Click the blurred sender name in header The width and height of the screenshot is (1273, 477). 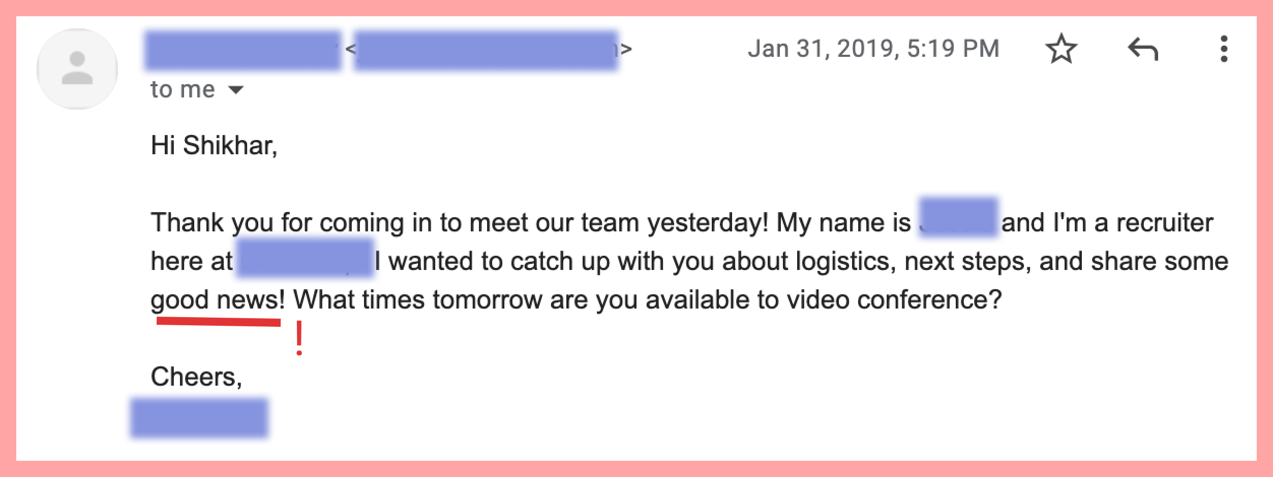(x=243, y=50)
